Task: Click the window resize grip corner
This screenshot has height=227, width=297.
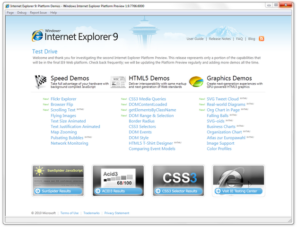Action: pos(290,220)
